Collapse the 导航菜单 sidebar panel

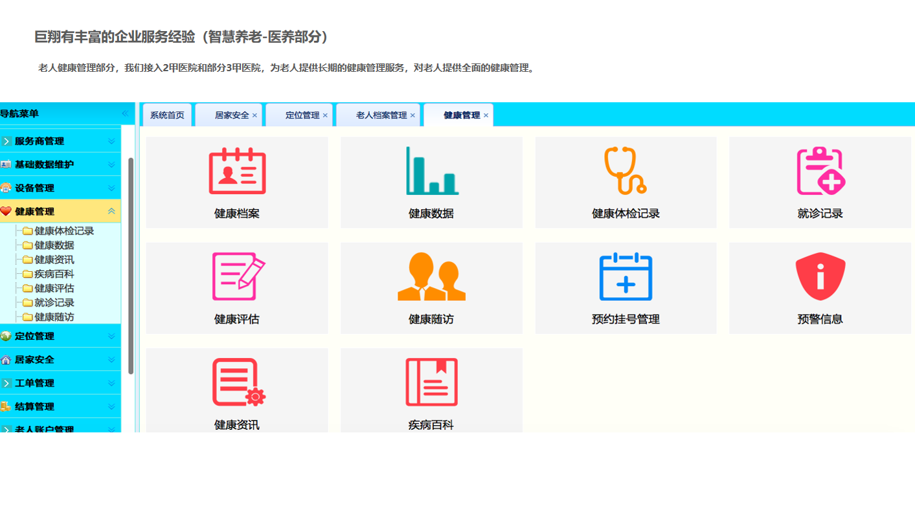click(x=125, y=113)
